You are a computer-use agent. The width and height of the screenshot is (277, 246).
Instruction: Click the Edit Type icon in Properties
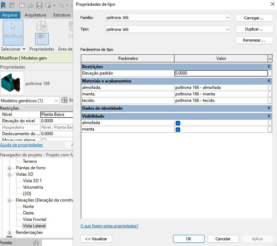pos(64,100)
